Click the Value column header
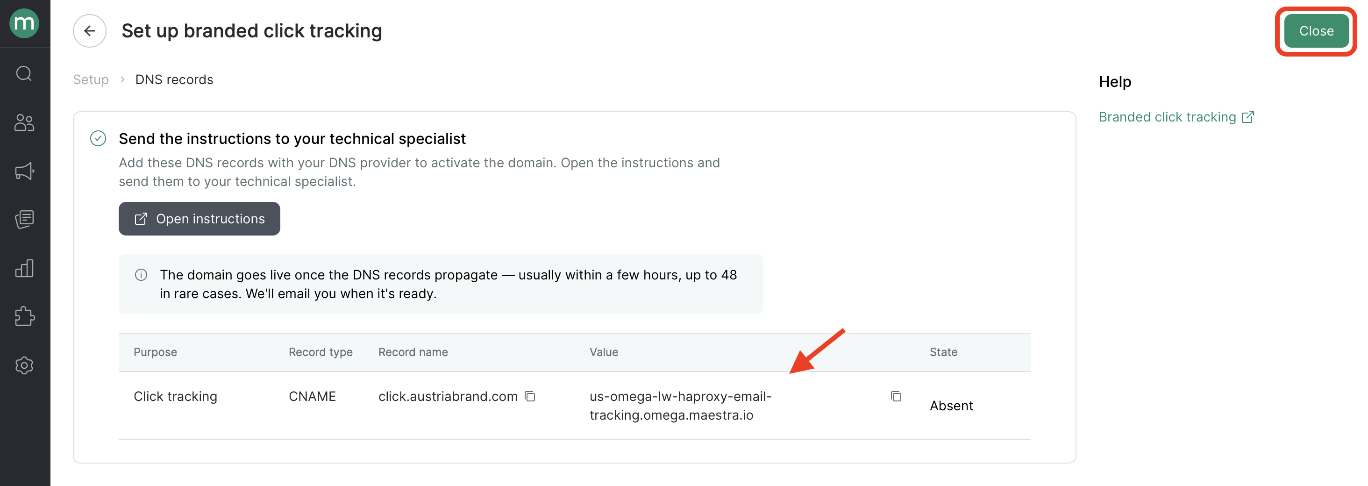The image size is (1368, 486). click(x=604, y=352)
